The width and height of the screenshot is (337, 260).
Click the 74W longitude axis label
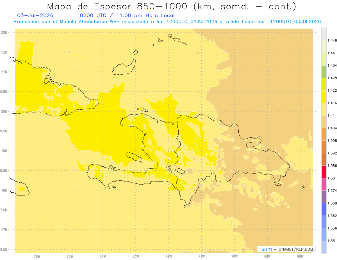pyautogui.click(x=103, y=256)
